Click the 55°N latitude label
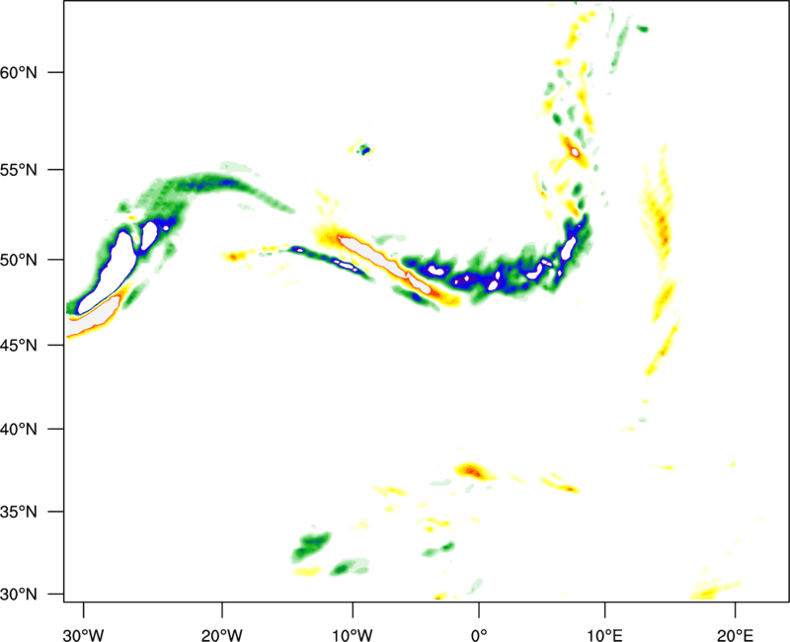 click(19, 170)
